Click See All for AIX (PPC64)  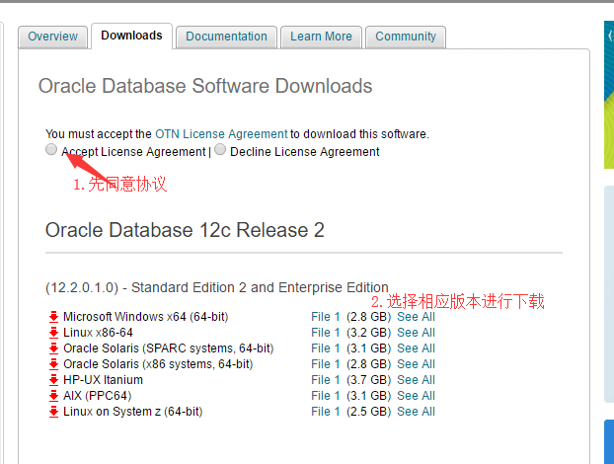[416, 396]
